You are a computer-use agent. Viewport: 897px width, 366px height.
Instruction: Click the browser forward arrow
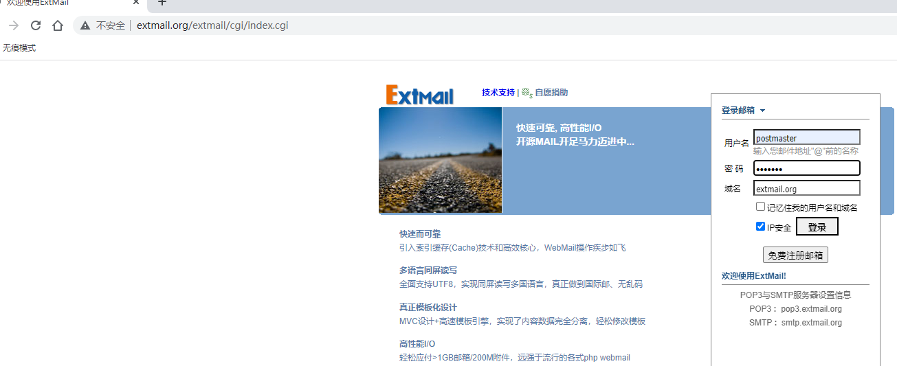[x=14, y=25]
